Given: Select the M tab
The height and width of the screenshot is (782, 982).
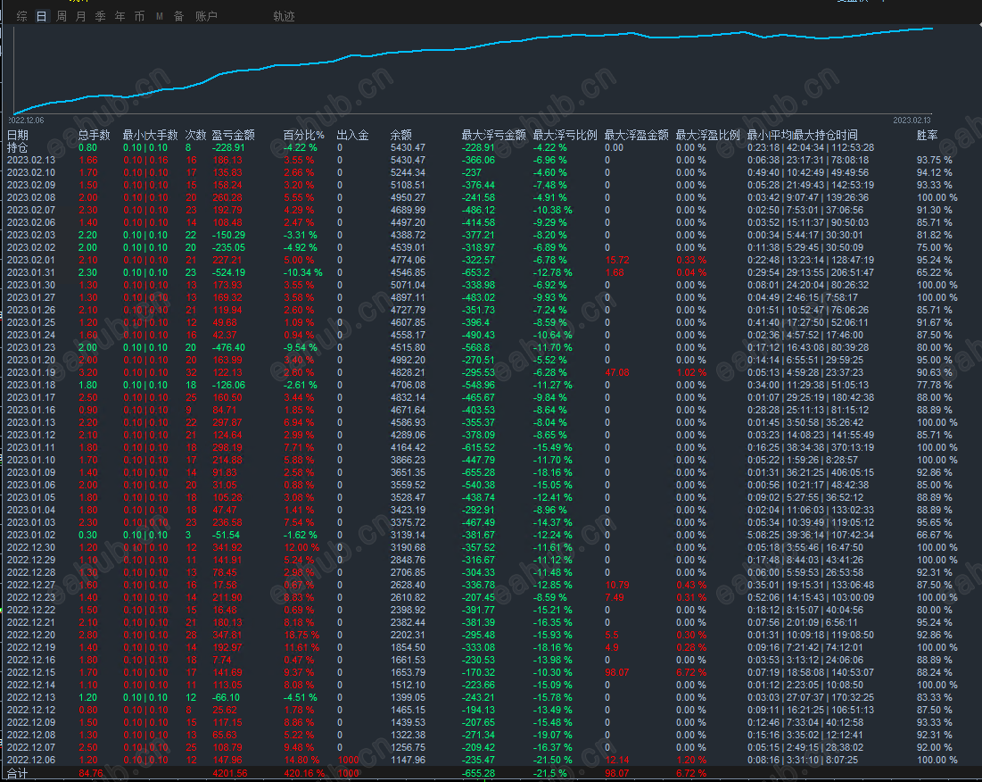Looking at the screenshot, I should coord(159,16).
